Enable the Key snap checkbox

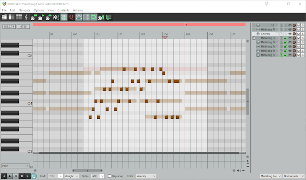pos(110,176)
